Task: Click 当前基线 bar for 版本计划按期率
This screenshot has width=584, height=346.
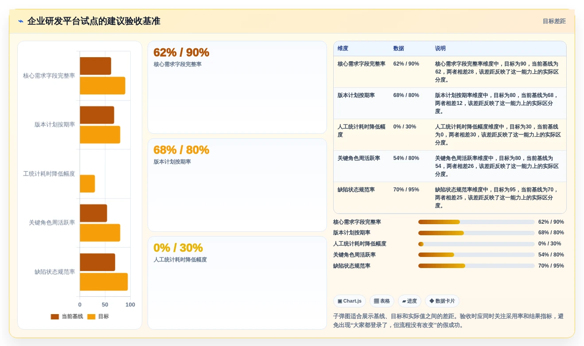Action: [97, 115]
